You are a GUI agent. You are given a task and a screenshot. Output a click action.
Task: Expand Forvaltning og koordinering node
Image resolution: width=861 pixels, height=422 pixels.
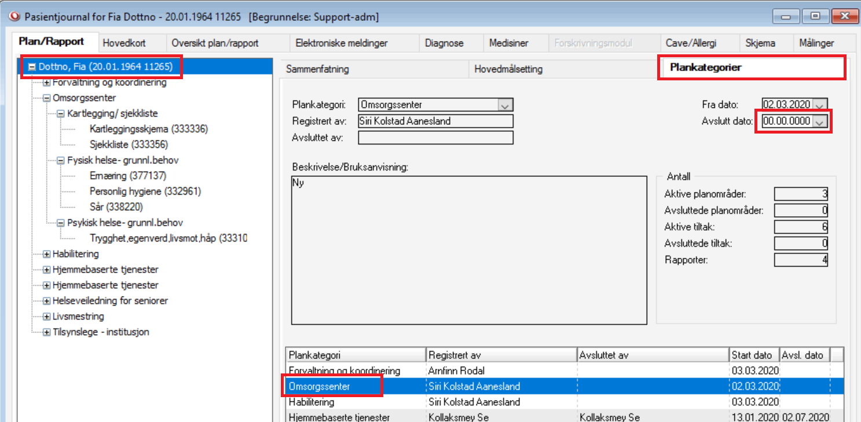(x=47, y=83)
